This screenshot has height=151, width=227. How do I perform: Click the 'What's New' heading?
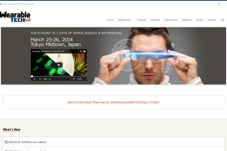tap(12, 129)
